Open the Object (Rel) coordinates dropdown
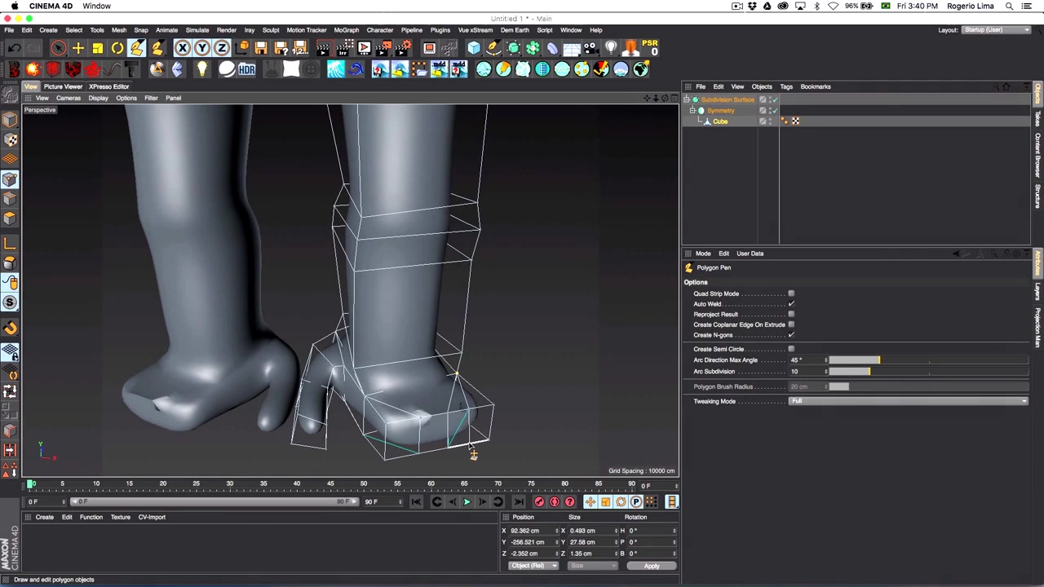This screenshot has width=1044, height=587. (533, 565)
